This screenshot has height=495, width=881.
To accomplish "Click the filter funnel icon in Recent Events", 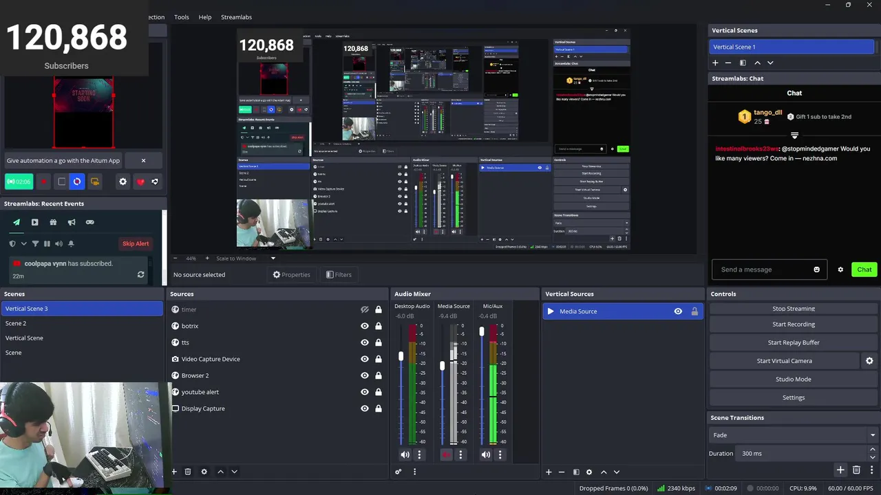I will pos(35,243).
